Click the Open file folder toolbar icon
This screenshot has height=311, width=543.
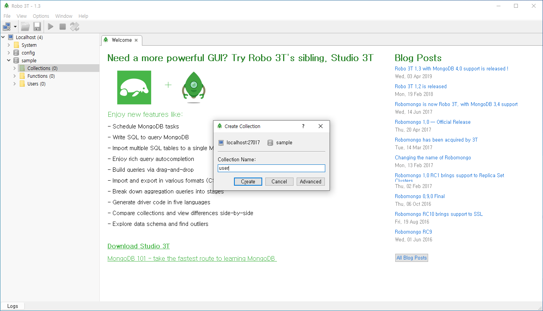[x=25, y=27]
